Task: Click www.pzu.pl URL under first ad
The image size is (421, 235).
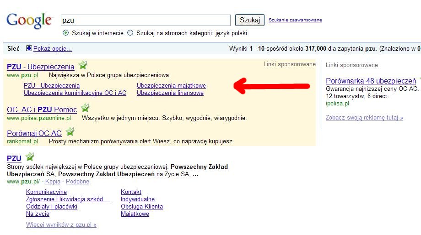Action: 22,75
